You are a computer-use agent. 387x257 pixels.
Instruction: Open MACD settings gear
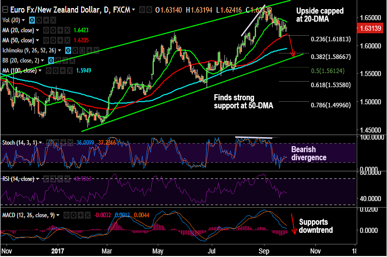pyautogui.click(x=74, y=215)
